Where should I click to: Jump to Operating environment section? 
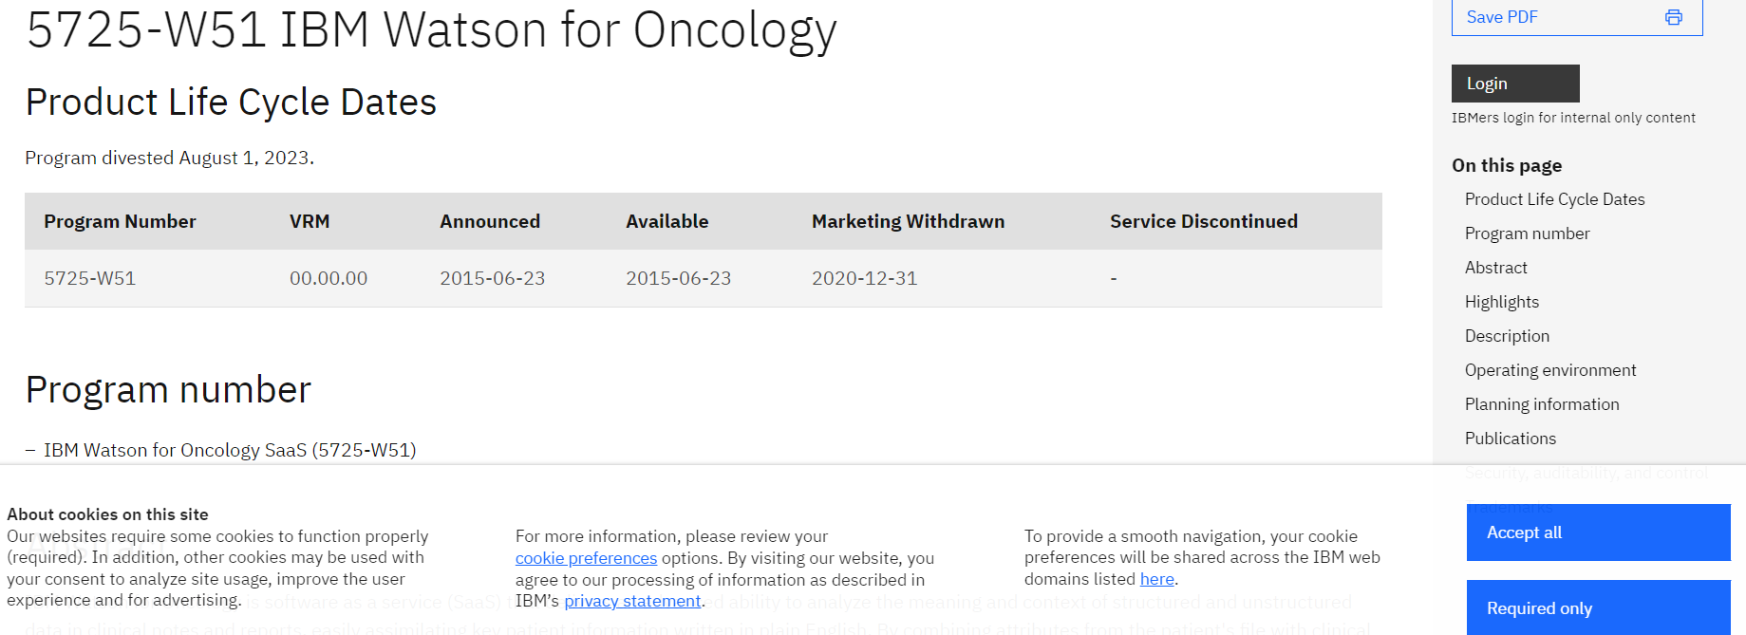click(1549, 370)
